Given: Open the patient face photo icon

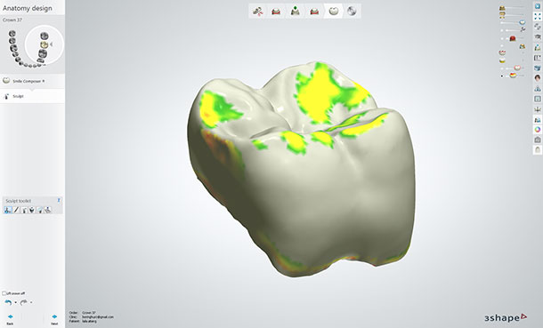Looking at the screenshot, I should (x=538, y=78).
